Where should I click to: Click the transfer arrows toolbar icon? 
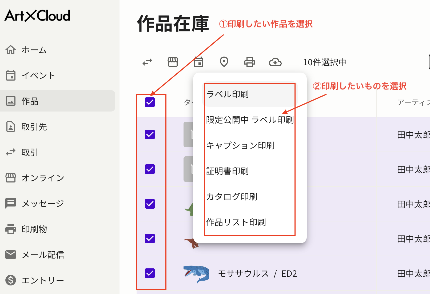[x=148, y=62]
